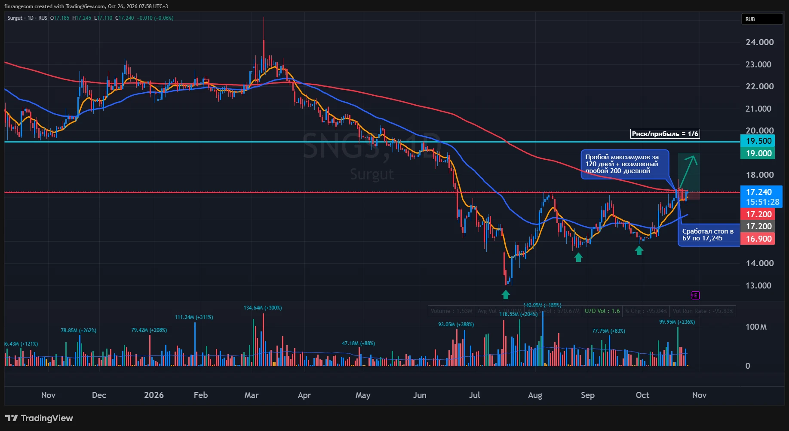Viewport: 789px width, 431px height.
Task: Click 100M on the volume axis
Action: pos(756,327)
